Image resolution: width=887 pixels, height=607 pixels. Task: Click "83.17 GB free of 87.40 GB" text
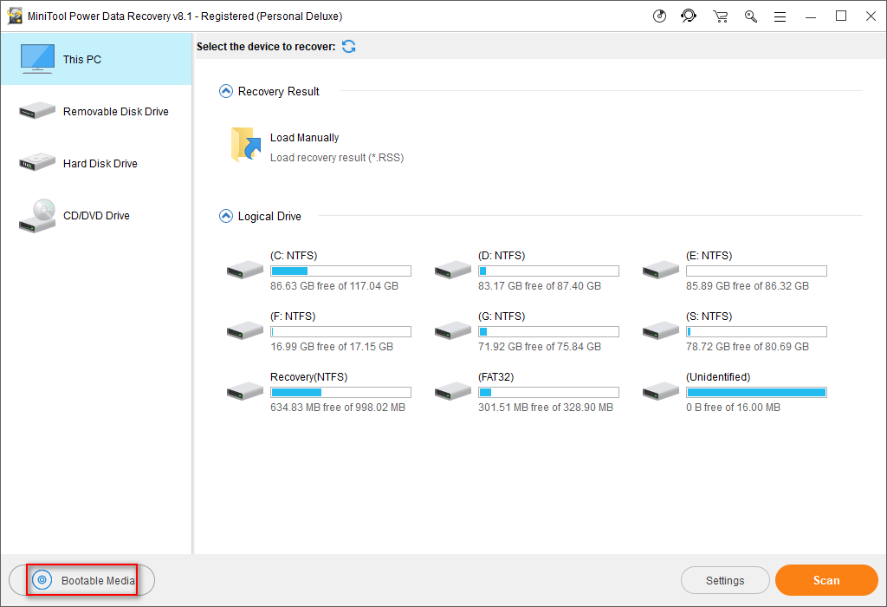[540, 286]
